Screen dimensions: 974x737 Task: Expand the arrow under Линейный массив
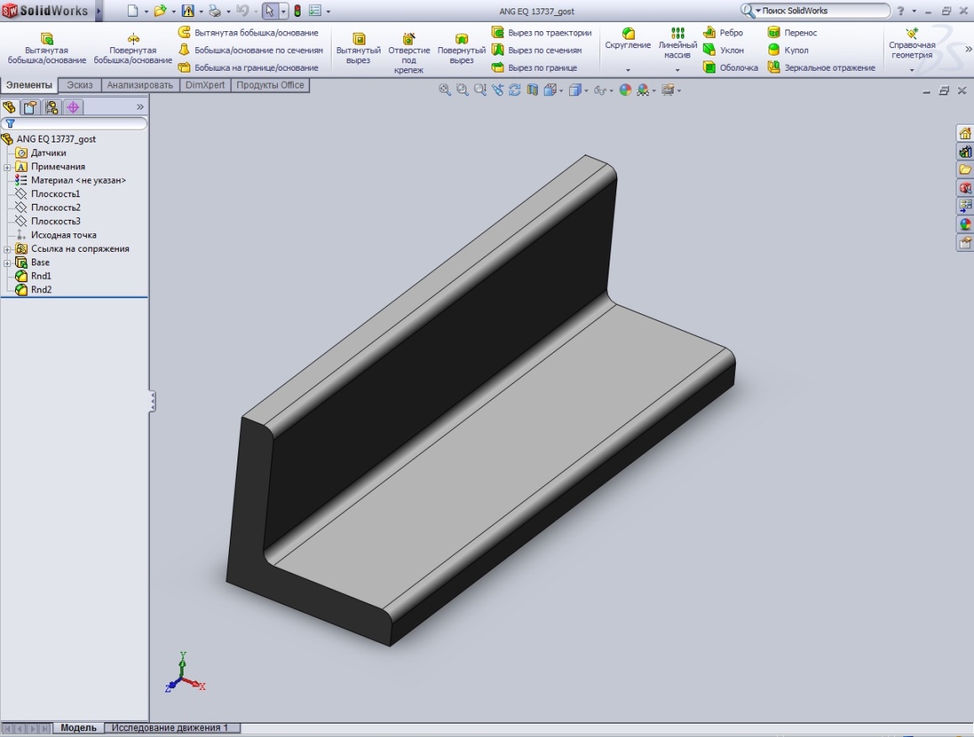(678, 70)
